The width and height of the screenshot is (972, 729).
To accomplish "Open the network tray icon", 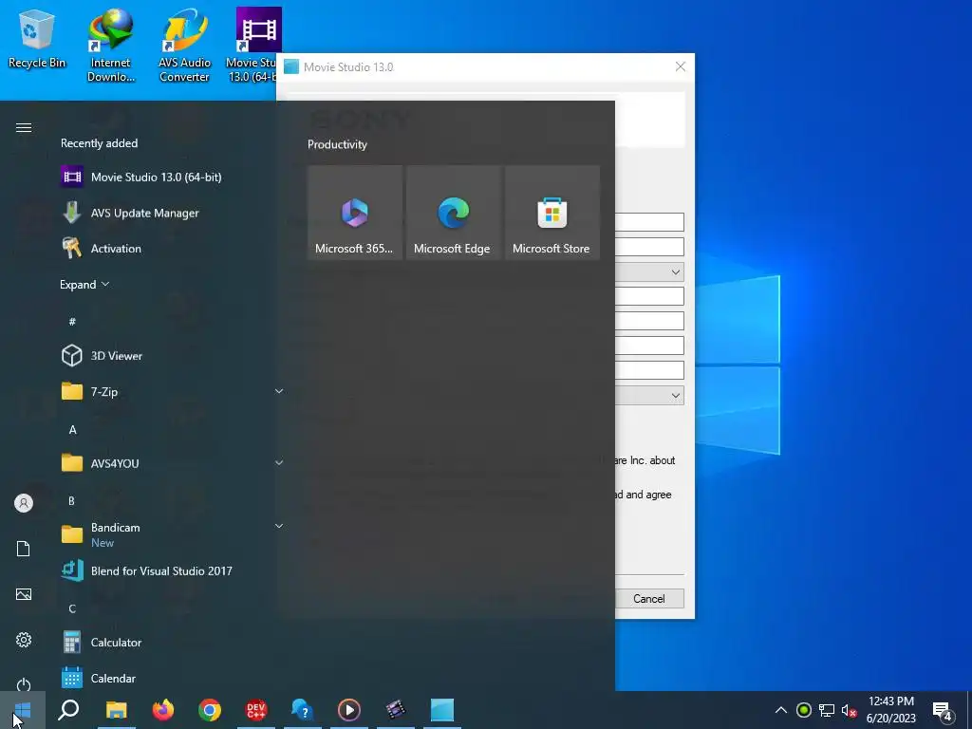I will pyautogui.click(x=827, y=710).
